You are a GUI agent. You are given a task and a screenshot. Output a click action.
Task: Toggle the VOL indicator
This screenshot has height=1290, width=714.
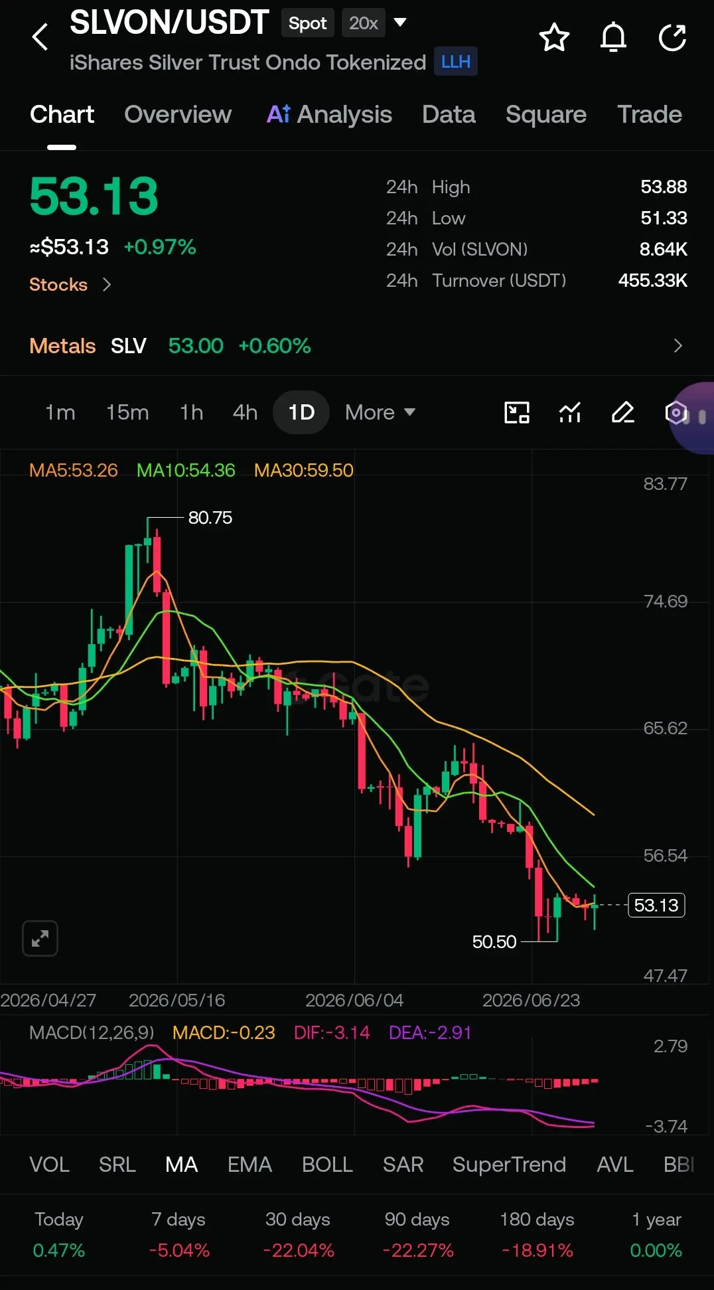click(49, 1165)
